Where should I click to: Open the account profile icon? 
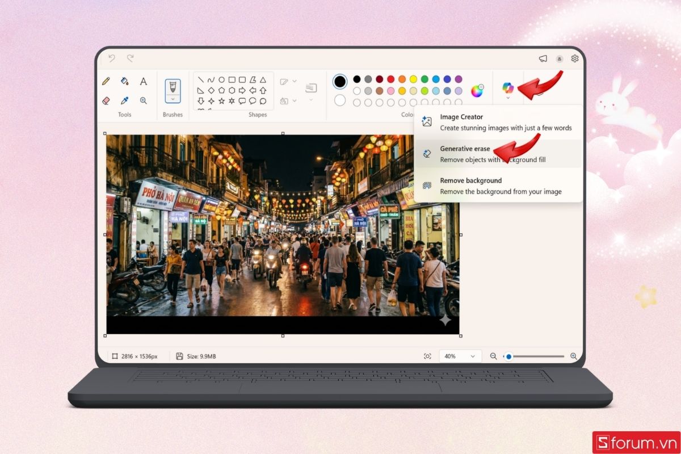560,58
